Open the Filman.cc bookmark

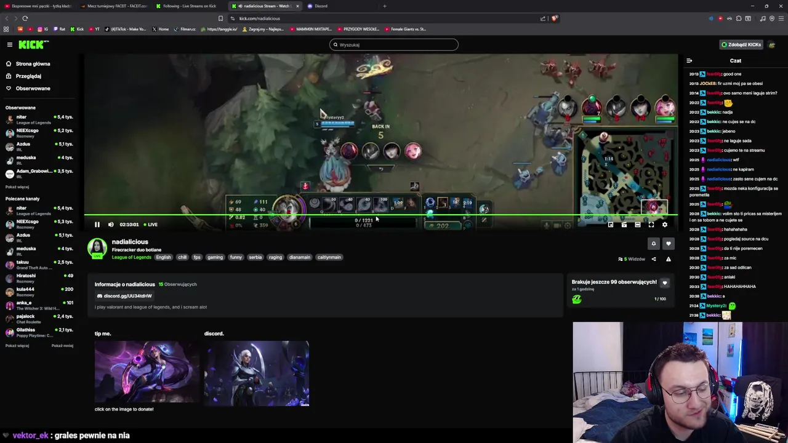184,29
